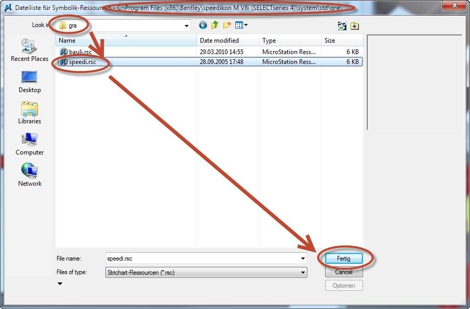Click the Cancel button
This screenshot has height=309, width=470.
coord(344,272)
